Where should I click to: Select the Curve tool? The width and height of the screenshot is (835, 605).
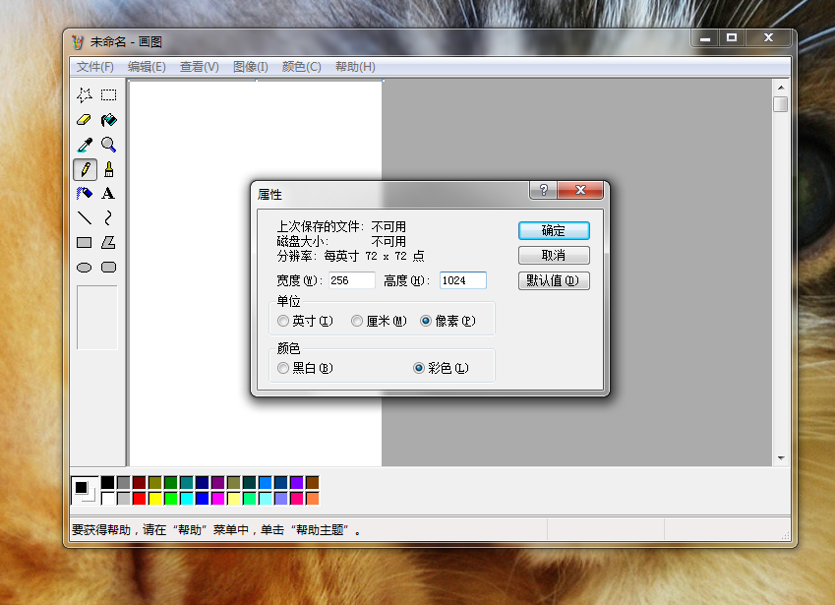pos(108,217)
